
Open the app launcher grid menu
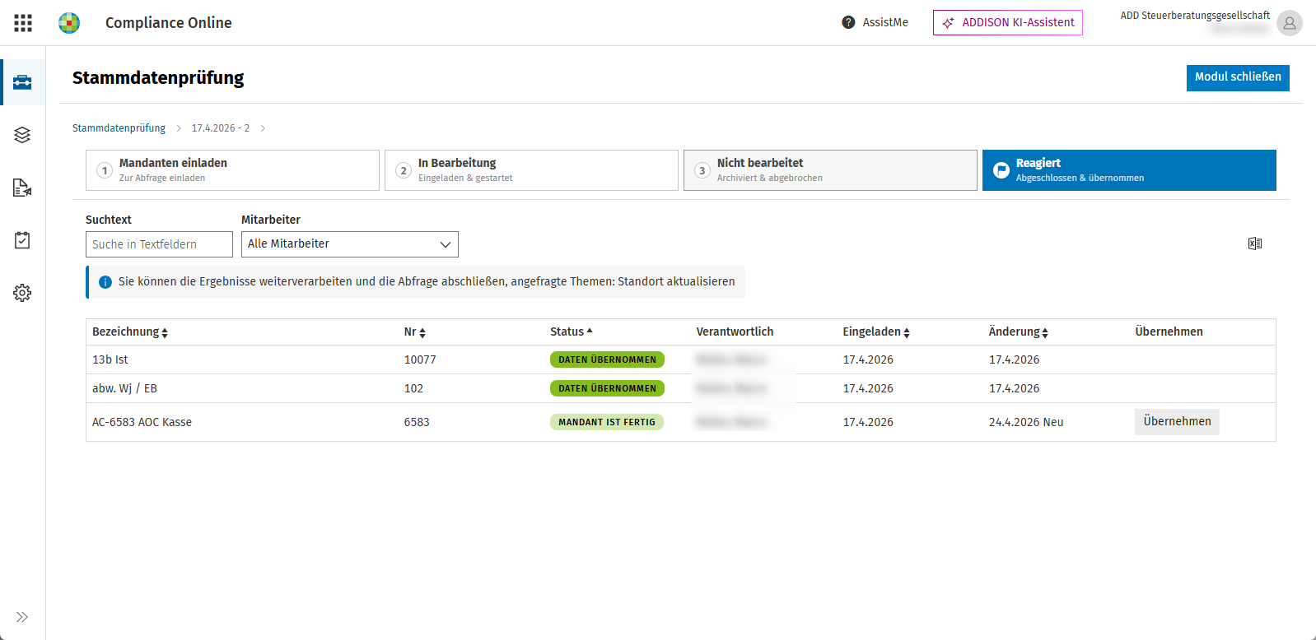point(23,23)
